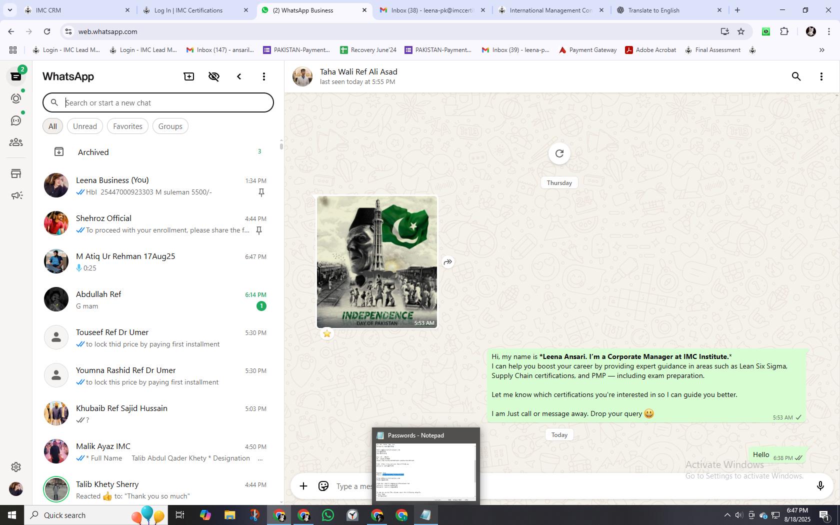
Task: Open attach menu with plus icon
Action: (303, 486)
